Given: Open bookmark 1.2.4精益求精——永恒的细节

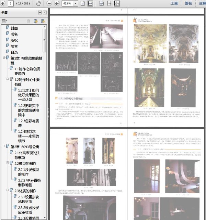Looking at the screenshot, I should coord(28,136).
